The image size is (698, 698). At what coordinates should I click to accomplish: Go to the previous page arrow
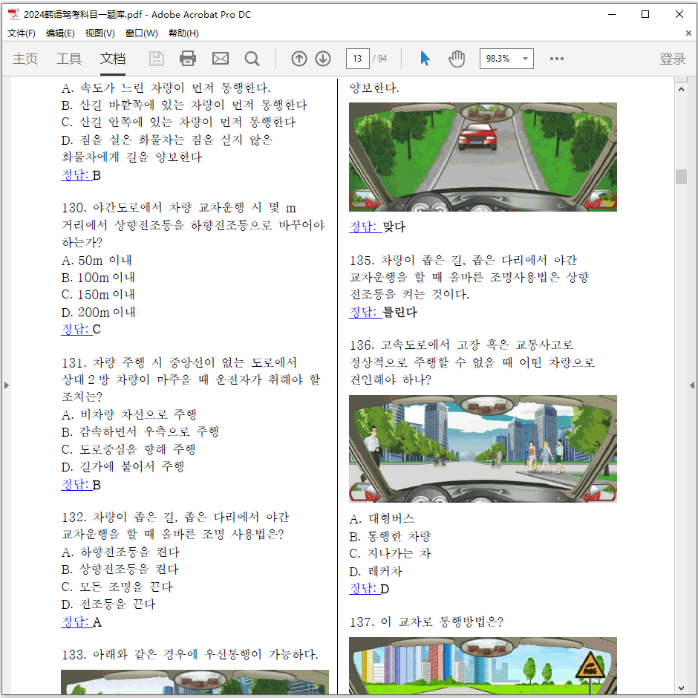[x=299, y=59]
